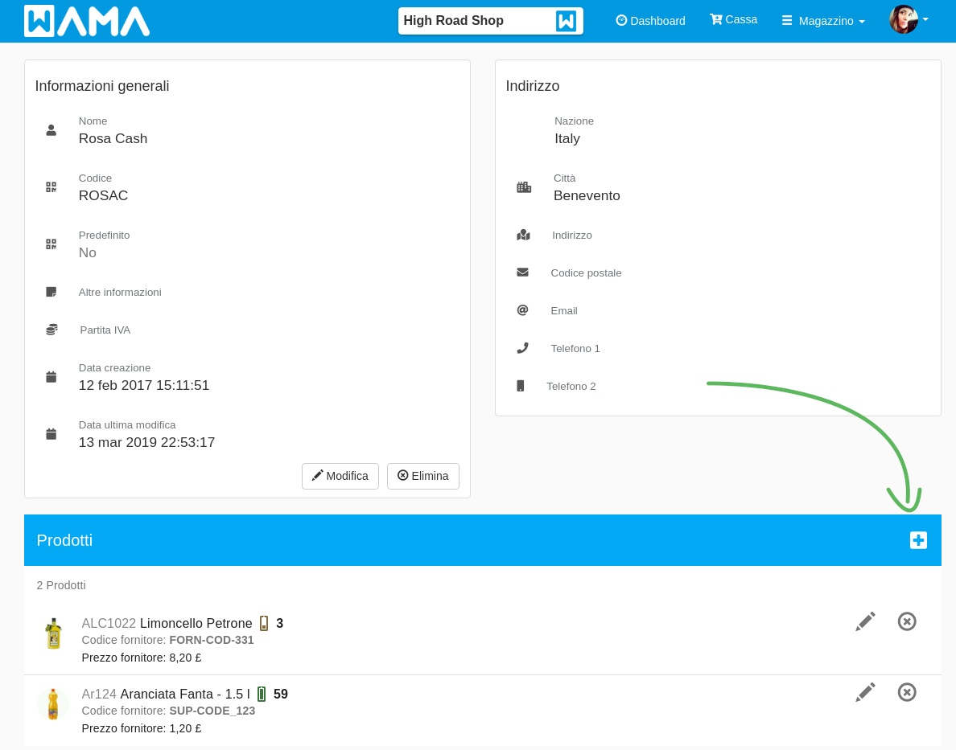
Task: Click the low stock icon beside Limoncello
Action: [x=264, y=623]
